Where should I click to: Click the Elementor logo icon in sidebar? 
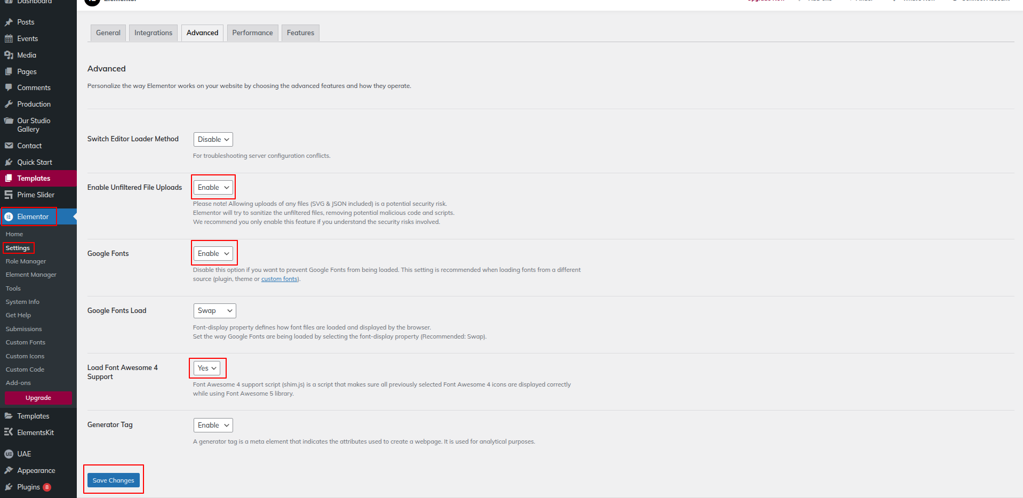[9, 216]
